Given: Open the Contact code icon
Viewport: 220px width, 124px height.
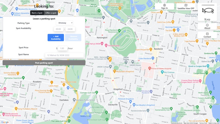Looking at the screenshot, I should 207,34.
